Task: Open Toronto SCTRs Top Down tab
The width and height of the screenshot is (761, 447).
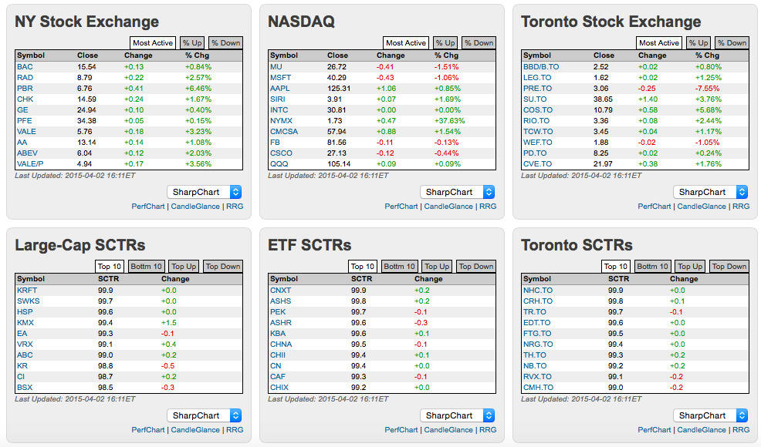Action: click(x=729, y=267)
